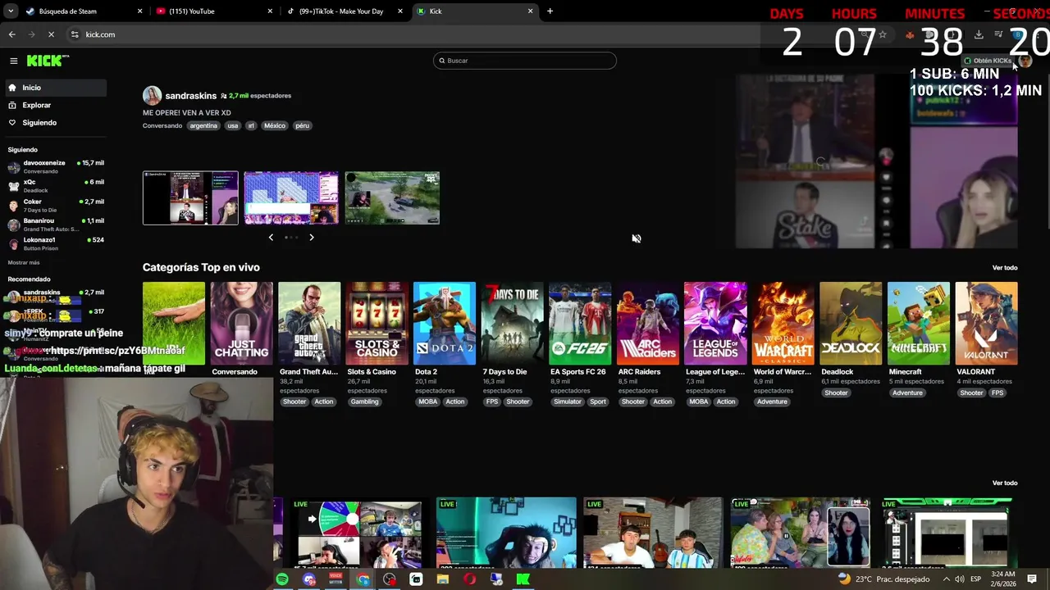The height and width of the screenshot is (590, 1050).
Task: Open the ARC Raiders category
Action: [648, 324]
